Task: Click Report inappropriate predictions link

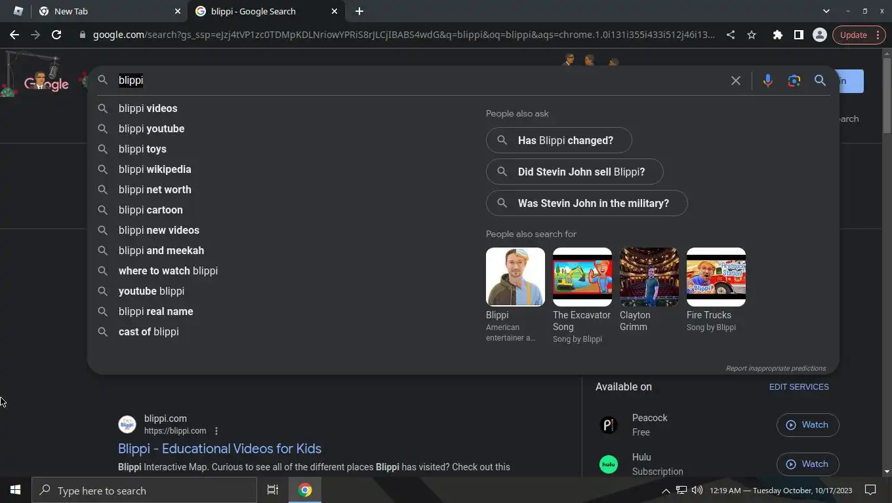Action: 776,368
